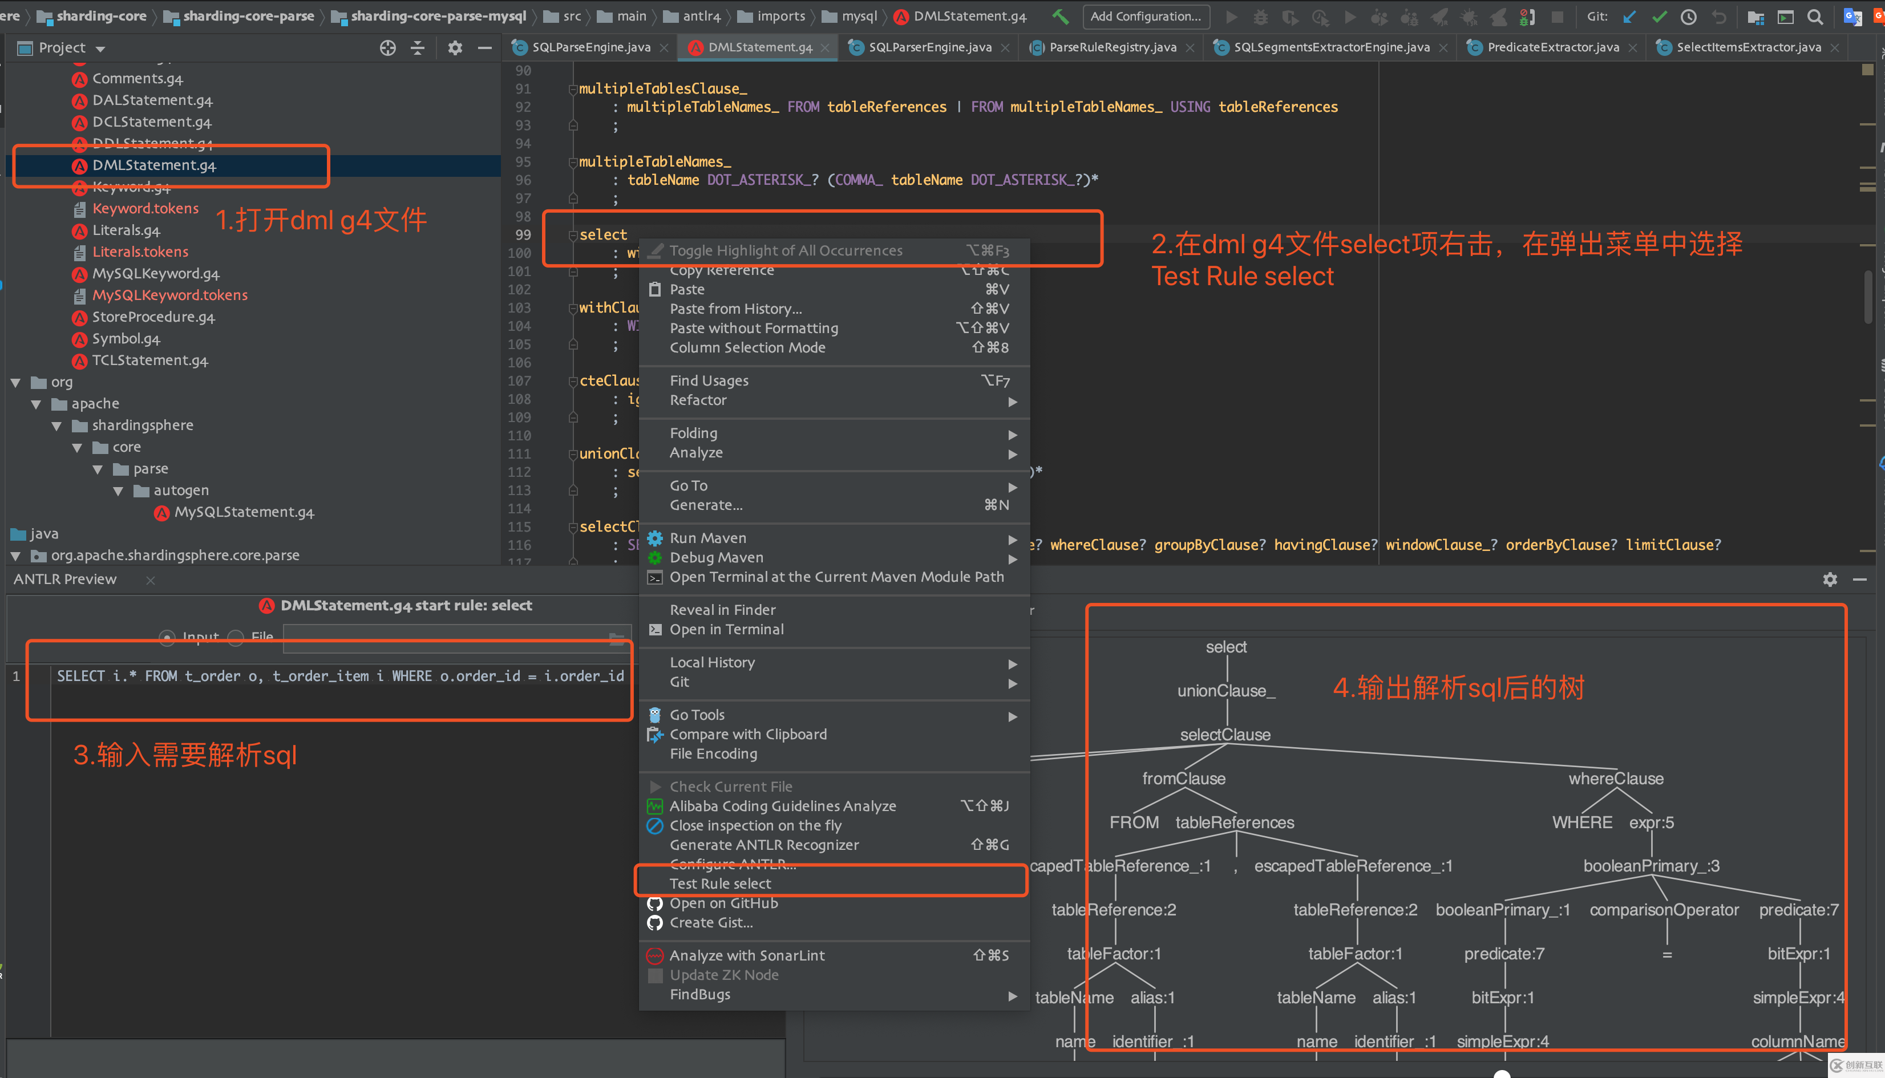Click the Paste from History entry

[x=834, y=309]
